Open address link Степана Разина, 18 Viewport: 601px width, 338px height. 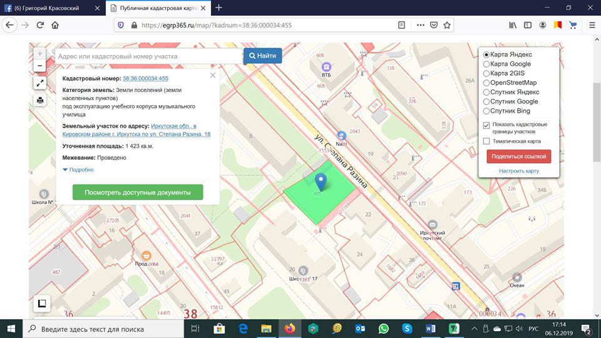136,130
